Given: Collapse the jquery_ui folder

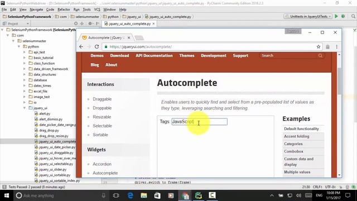Looking at the screenshot, I should point(25,108).
